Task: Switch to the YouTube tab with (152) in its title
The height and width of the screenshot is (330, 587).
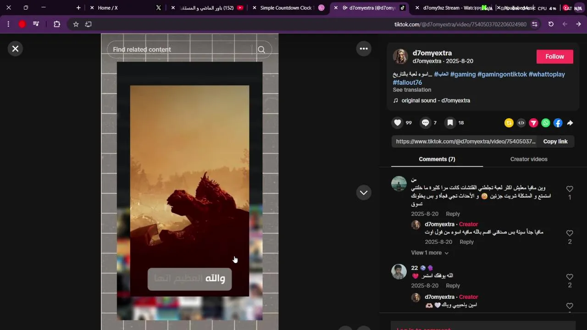Action: tap(206, 8)
